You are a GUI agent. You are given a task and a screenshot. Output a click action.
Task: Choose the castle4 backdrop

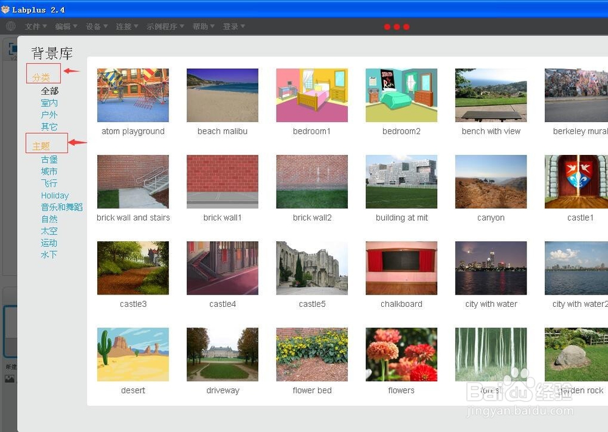(x=223, y=268)
